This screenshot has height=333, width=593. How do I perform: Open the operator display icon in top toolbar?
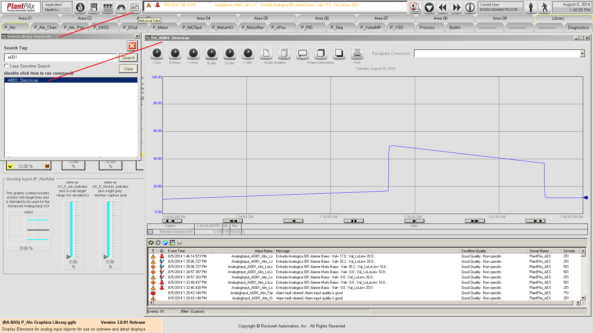[x=80, y=7]
